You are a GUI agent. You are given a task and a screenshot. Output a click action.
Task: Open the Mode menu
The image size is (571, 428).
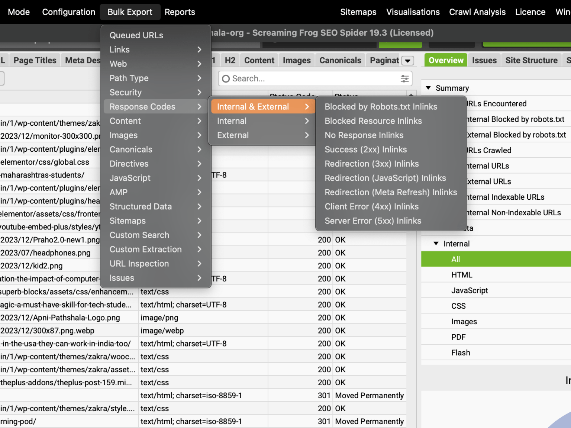pyautogui.click(x=19, y=12)
